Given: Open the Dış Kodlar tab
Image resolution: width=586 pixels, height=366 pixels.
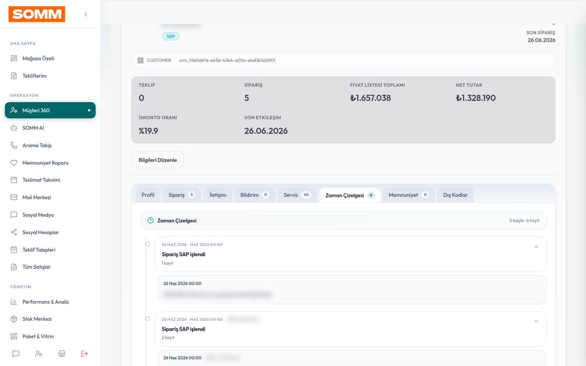Looking at the screenshot, I should (x=455, y=195).
